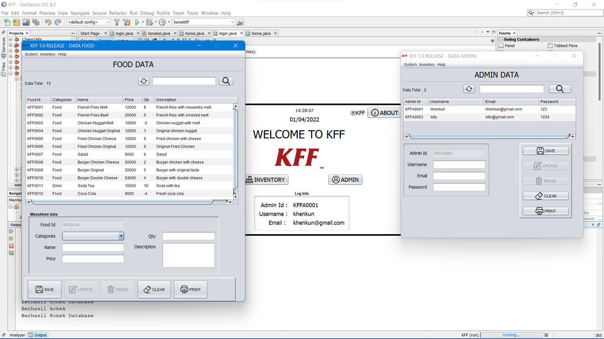Click the magnifier search button in Admin Data

(x=560, y=89)
